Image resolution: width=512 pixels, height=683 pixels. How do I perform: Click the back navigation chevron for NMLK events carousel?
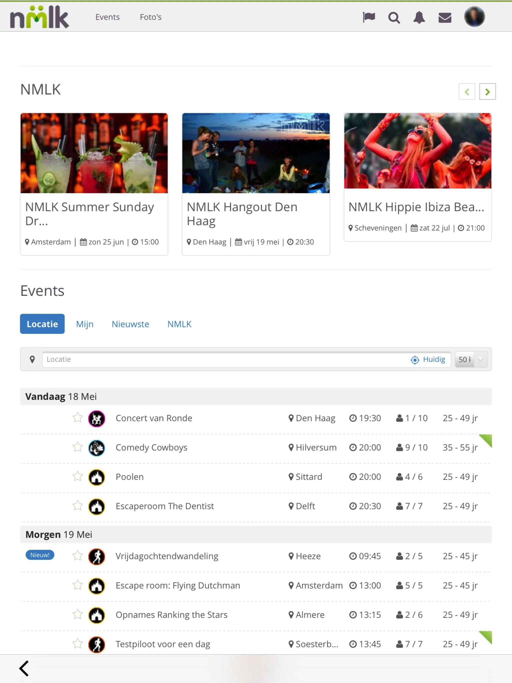[467, 91]
